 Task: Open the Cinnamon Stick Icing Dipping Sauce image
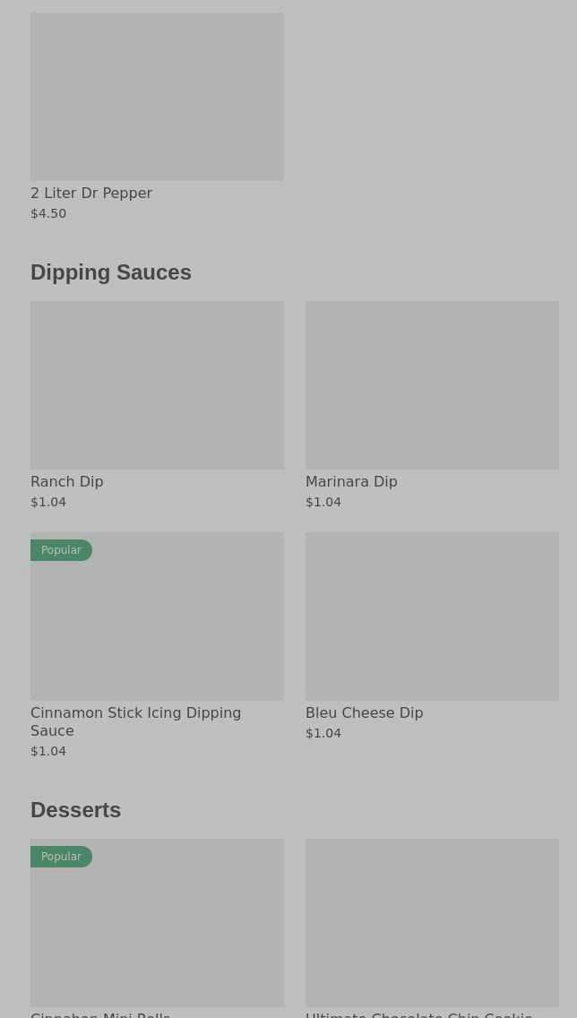click(157, 627)
